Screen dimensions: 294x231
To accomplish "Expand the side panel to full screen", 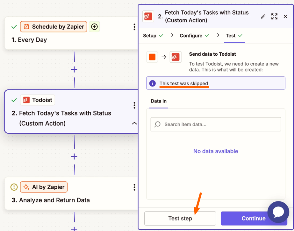I will click(x=274, y=17).
